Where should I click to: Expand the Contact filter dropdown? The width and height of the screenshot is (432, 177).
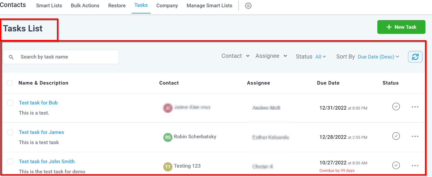[235, 56]
